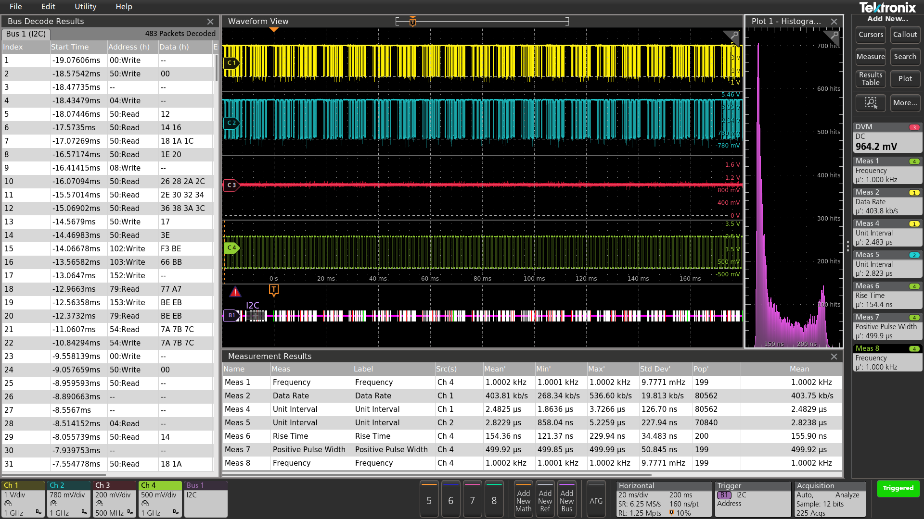Click the zoom box selection icon
Screen dimensions: 924x519
871,103
